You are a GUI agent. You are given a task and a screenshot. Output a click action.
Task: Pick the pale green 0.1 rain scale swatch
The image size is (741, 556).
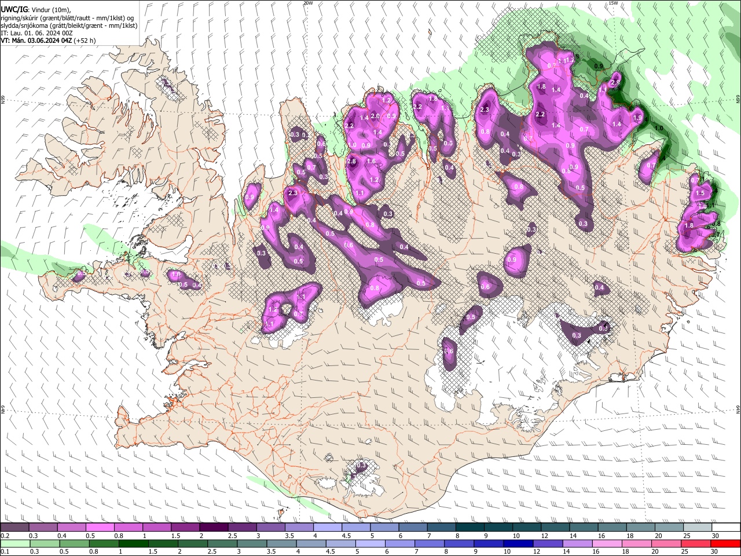tap(14, 543)
